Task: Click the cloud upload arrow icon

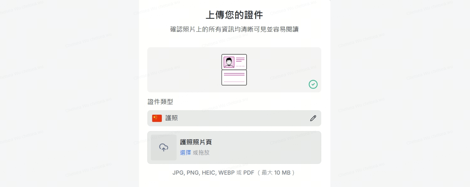Action: coord(164,148)
